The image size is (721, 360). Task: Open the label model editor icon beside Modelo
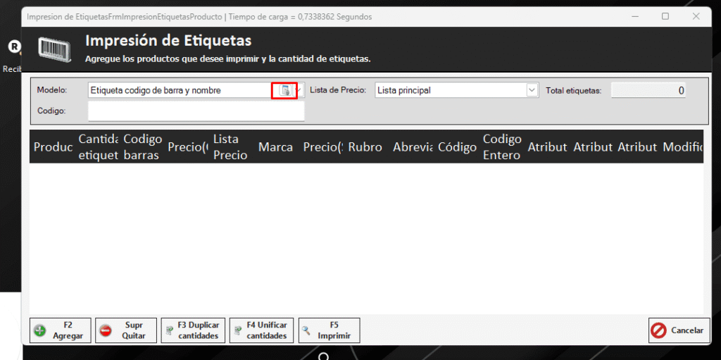(284, 90)
